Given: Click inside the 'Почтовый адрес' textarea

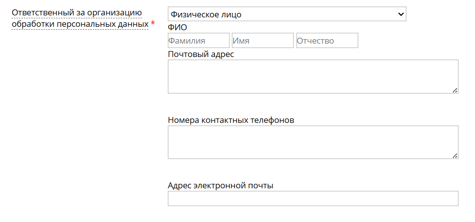Looking at the screenshot, I should [x=313, y=76].
